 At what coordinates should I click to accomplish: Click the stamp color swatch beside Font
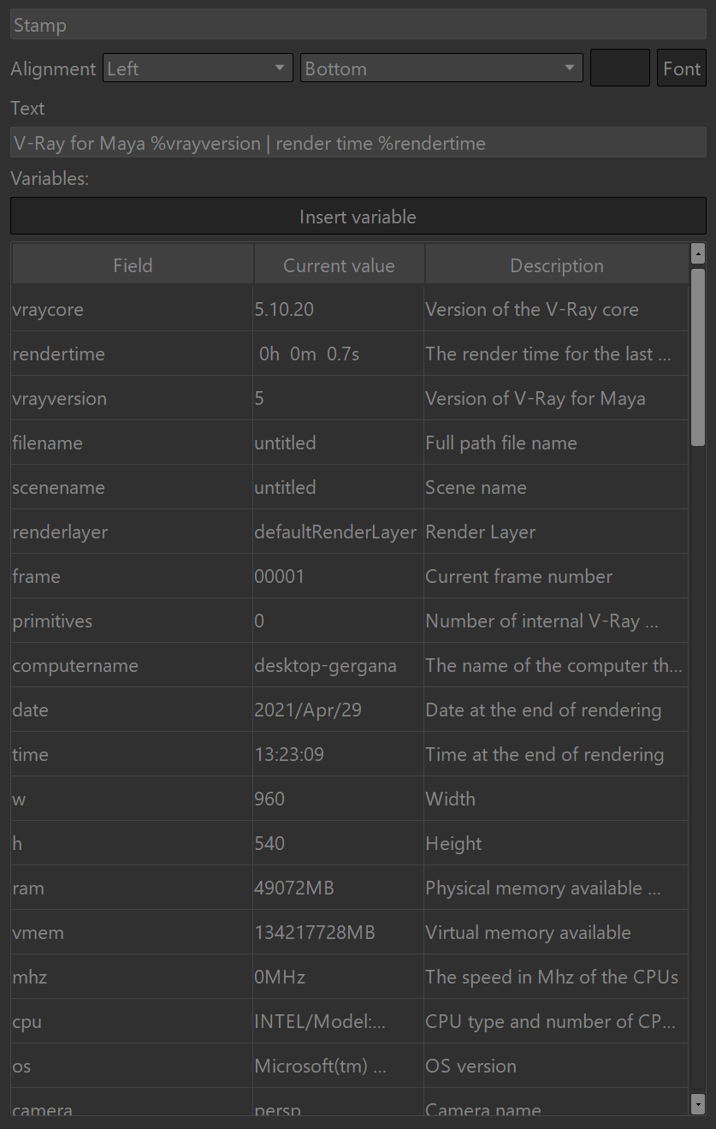click(620, 68)
